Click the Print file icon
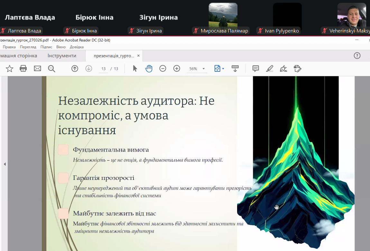The height and width of the screenshot is (251, 370). pos(23,69)
